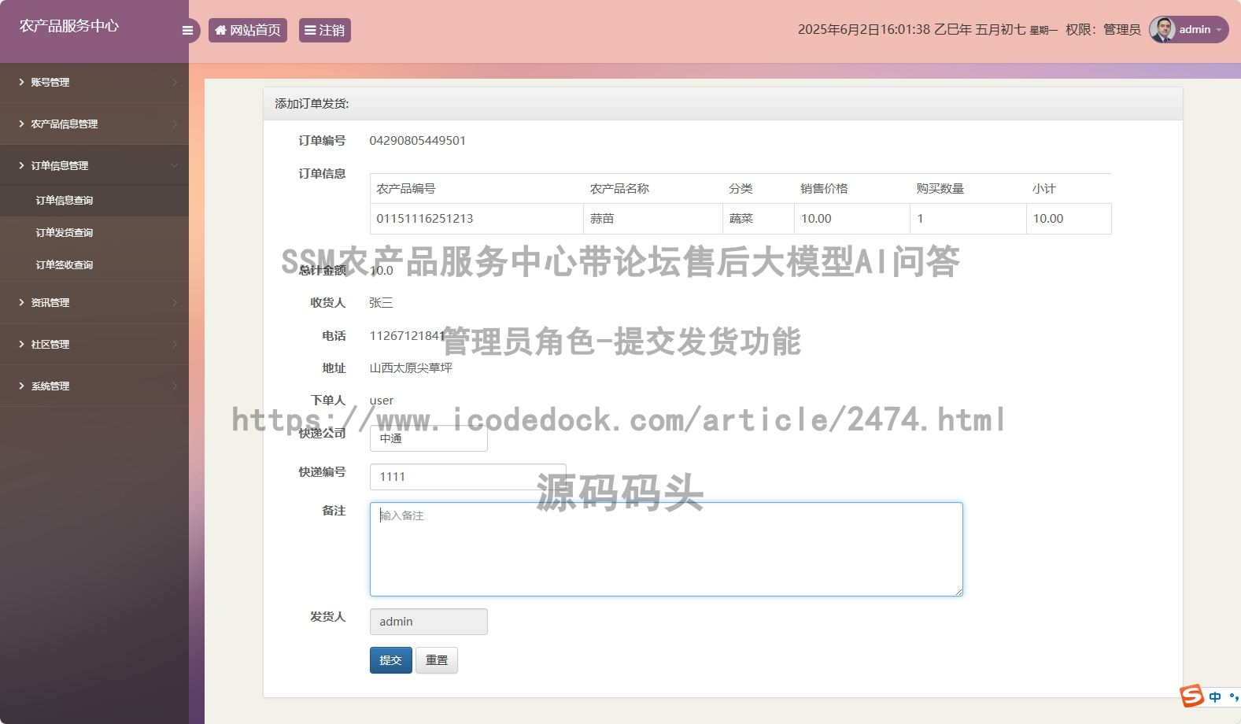The height and width of the screenshot is (724, 1241).
Task: Expand the 系统管理 menu
Action: [x=94, y=386]
